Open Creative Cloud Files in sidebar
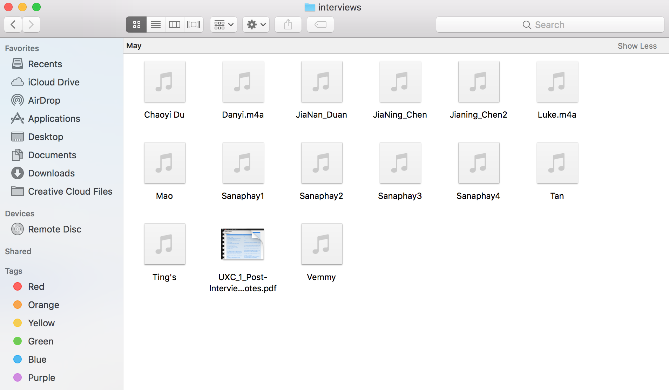 pos(61,191)
